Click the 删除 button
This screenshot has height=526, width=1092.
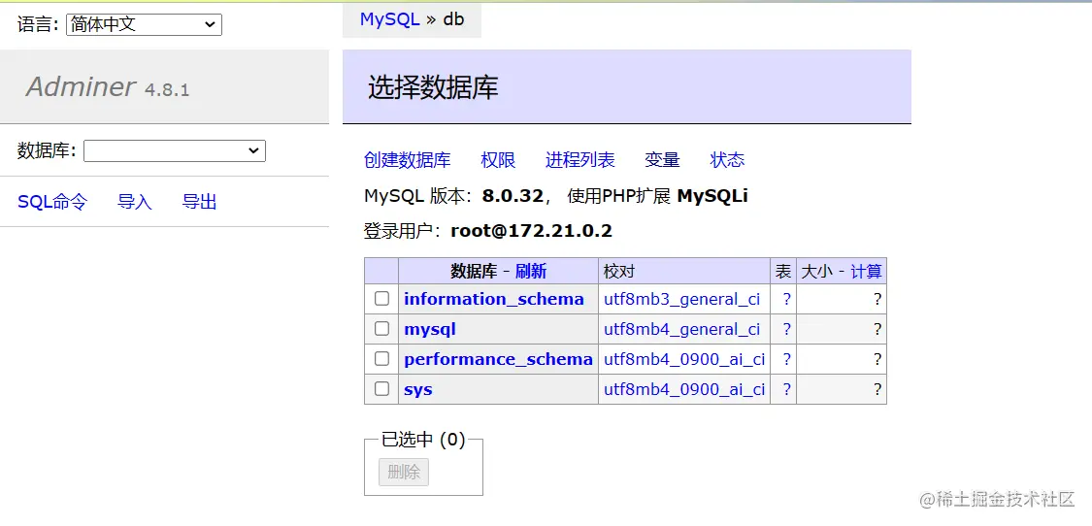tap(404, 473)
